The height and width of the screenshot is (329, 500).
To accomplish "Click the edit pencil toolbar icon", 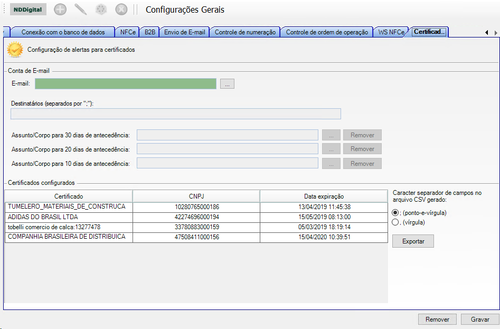I will pyautogui.click(x=80, y=10).
